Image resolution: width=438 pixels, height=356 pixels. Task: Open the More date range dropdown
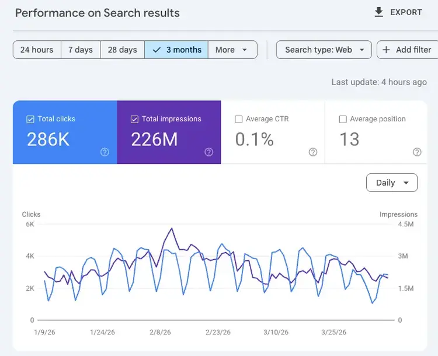click(x=232, y=50)
